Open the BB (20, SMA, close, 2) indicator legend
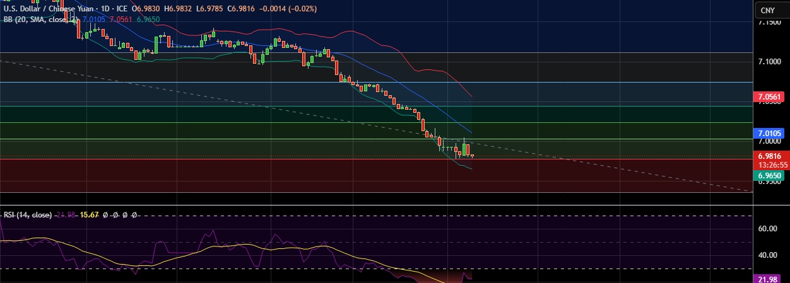 tap(40, 20)
